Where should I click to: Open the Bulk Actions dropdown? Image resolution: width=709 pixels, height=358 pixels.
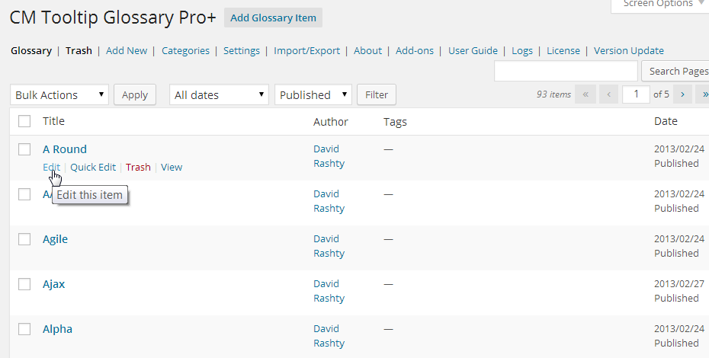click(59, 95)
